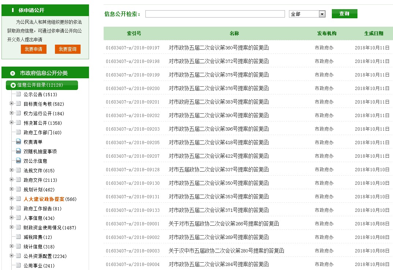Click the document icon beside 政府工作部门
This screenshot has width=393, height=270.
(18, 132)
